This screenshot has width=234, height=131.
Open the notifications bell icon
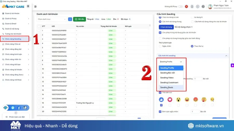tap(192, 6)
